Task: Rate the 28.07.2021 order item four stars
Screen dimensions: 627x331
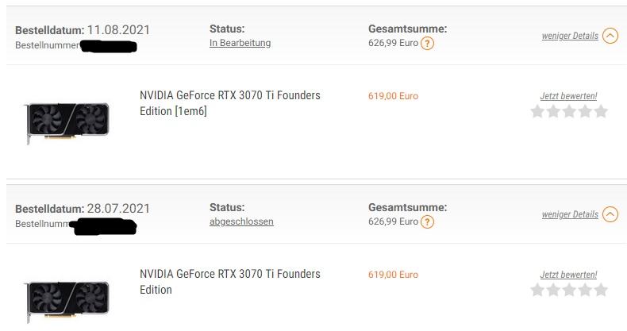Action: pyautogui.click(x=585, y=291)
